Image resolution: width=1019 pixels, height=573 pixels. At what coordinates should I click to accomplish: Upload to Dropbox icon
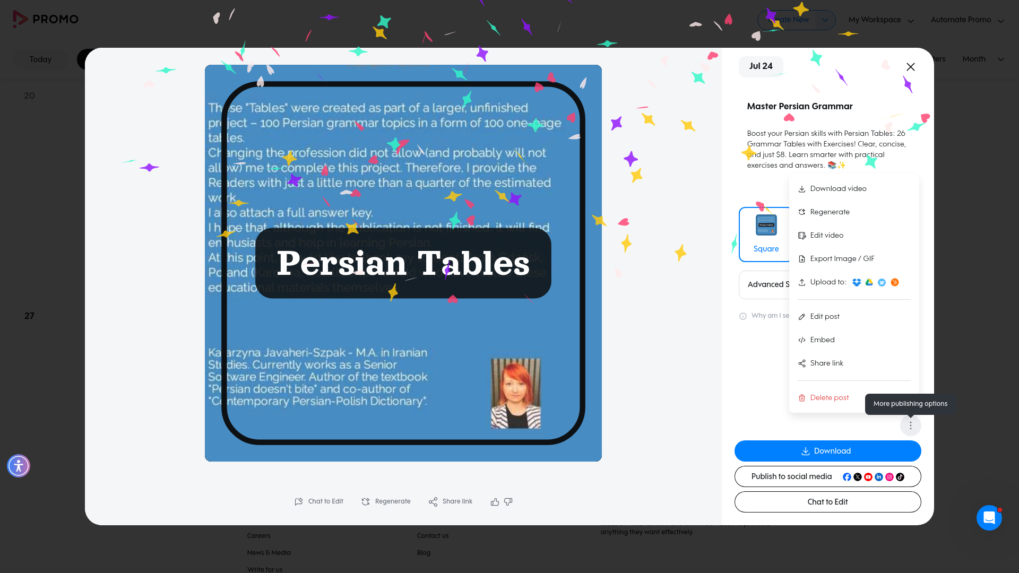[857, 282]
